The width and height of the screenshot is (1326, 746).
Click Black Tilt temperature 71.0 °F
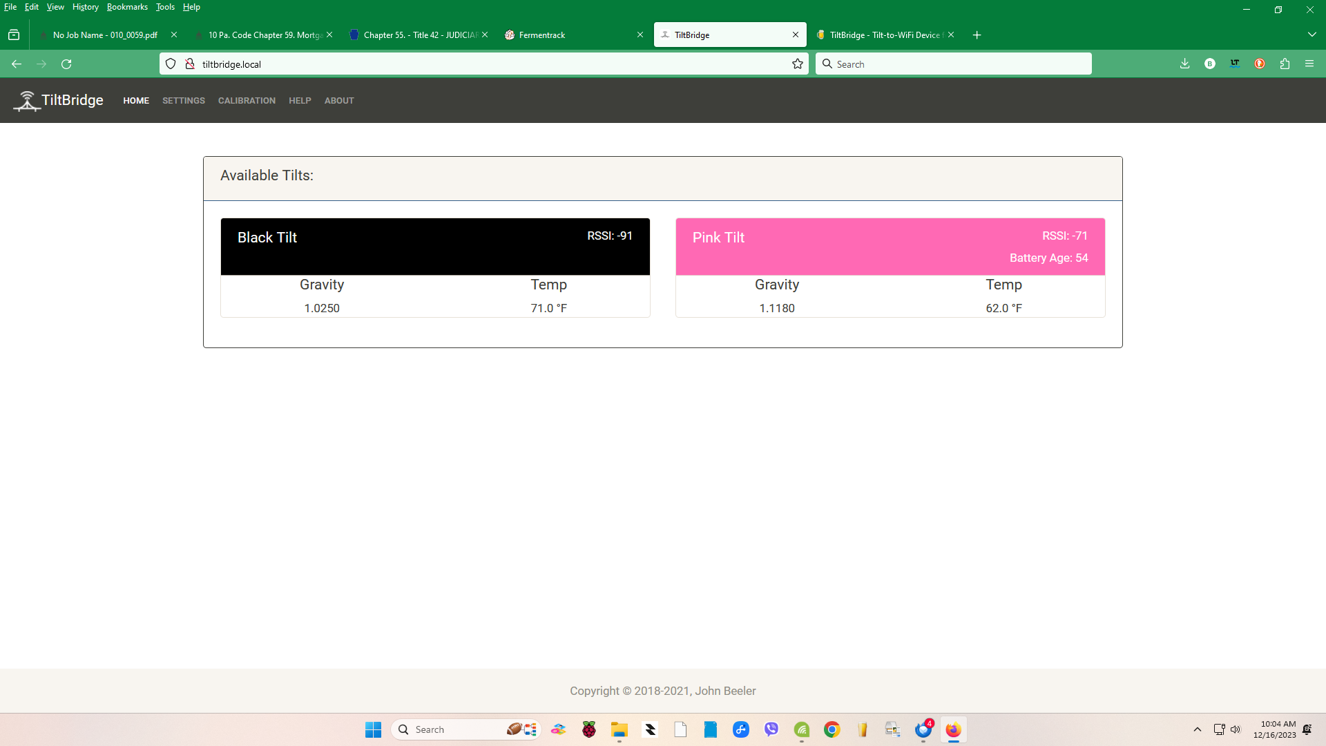coord(549,308)
